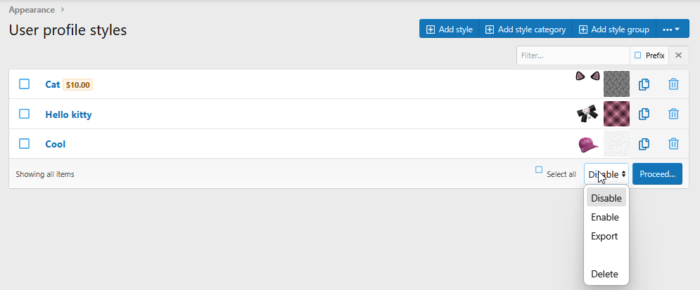Copy the Cat style
This screenshot has height=290, width=700.
pyautogui.click(x=643, y=84)
